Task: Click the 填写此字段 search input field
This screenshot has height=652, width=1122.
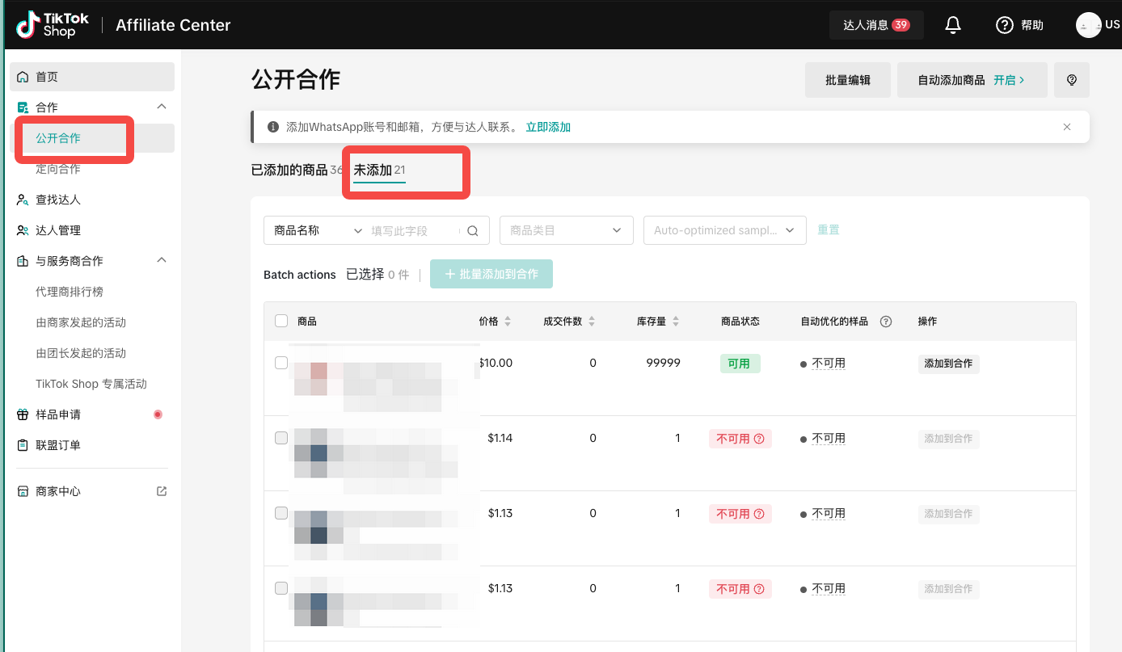Action: pyautogui.click(x=412, y=231)
